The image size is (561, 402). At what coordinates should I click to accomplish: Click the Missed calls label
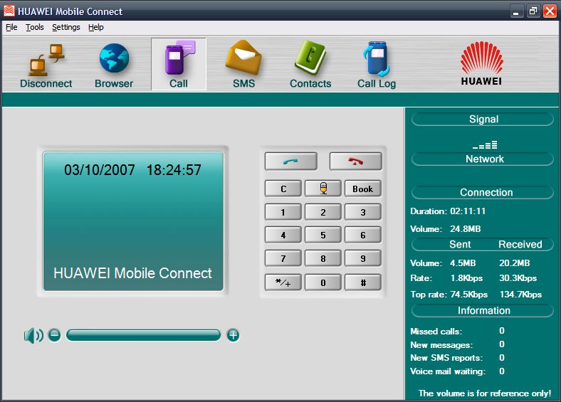coord(436,331)
